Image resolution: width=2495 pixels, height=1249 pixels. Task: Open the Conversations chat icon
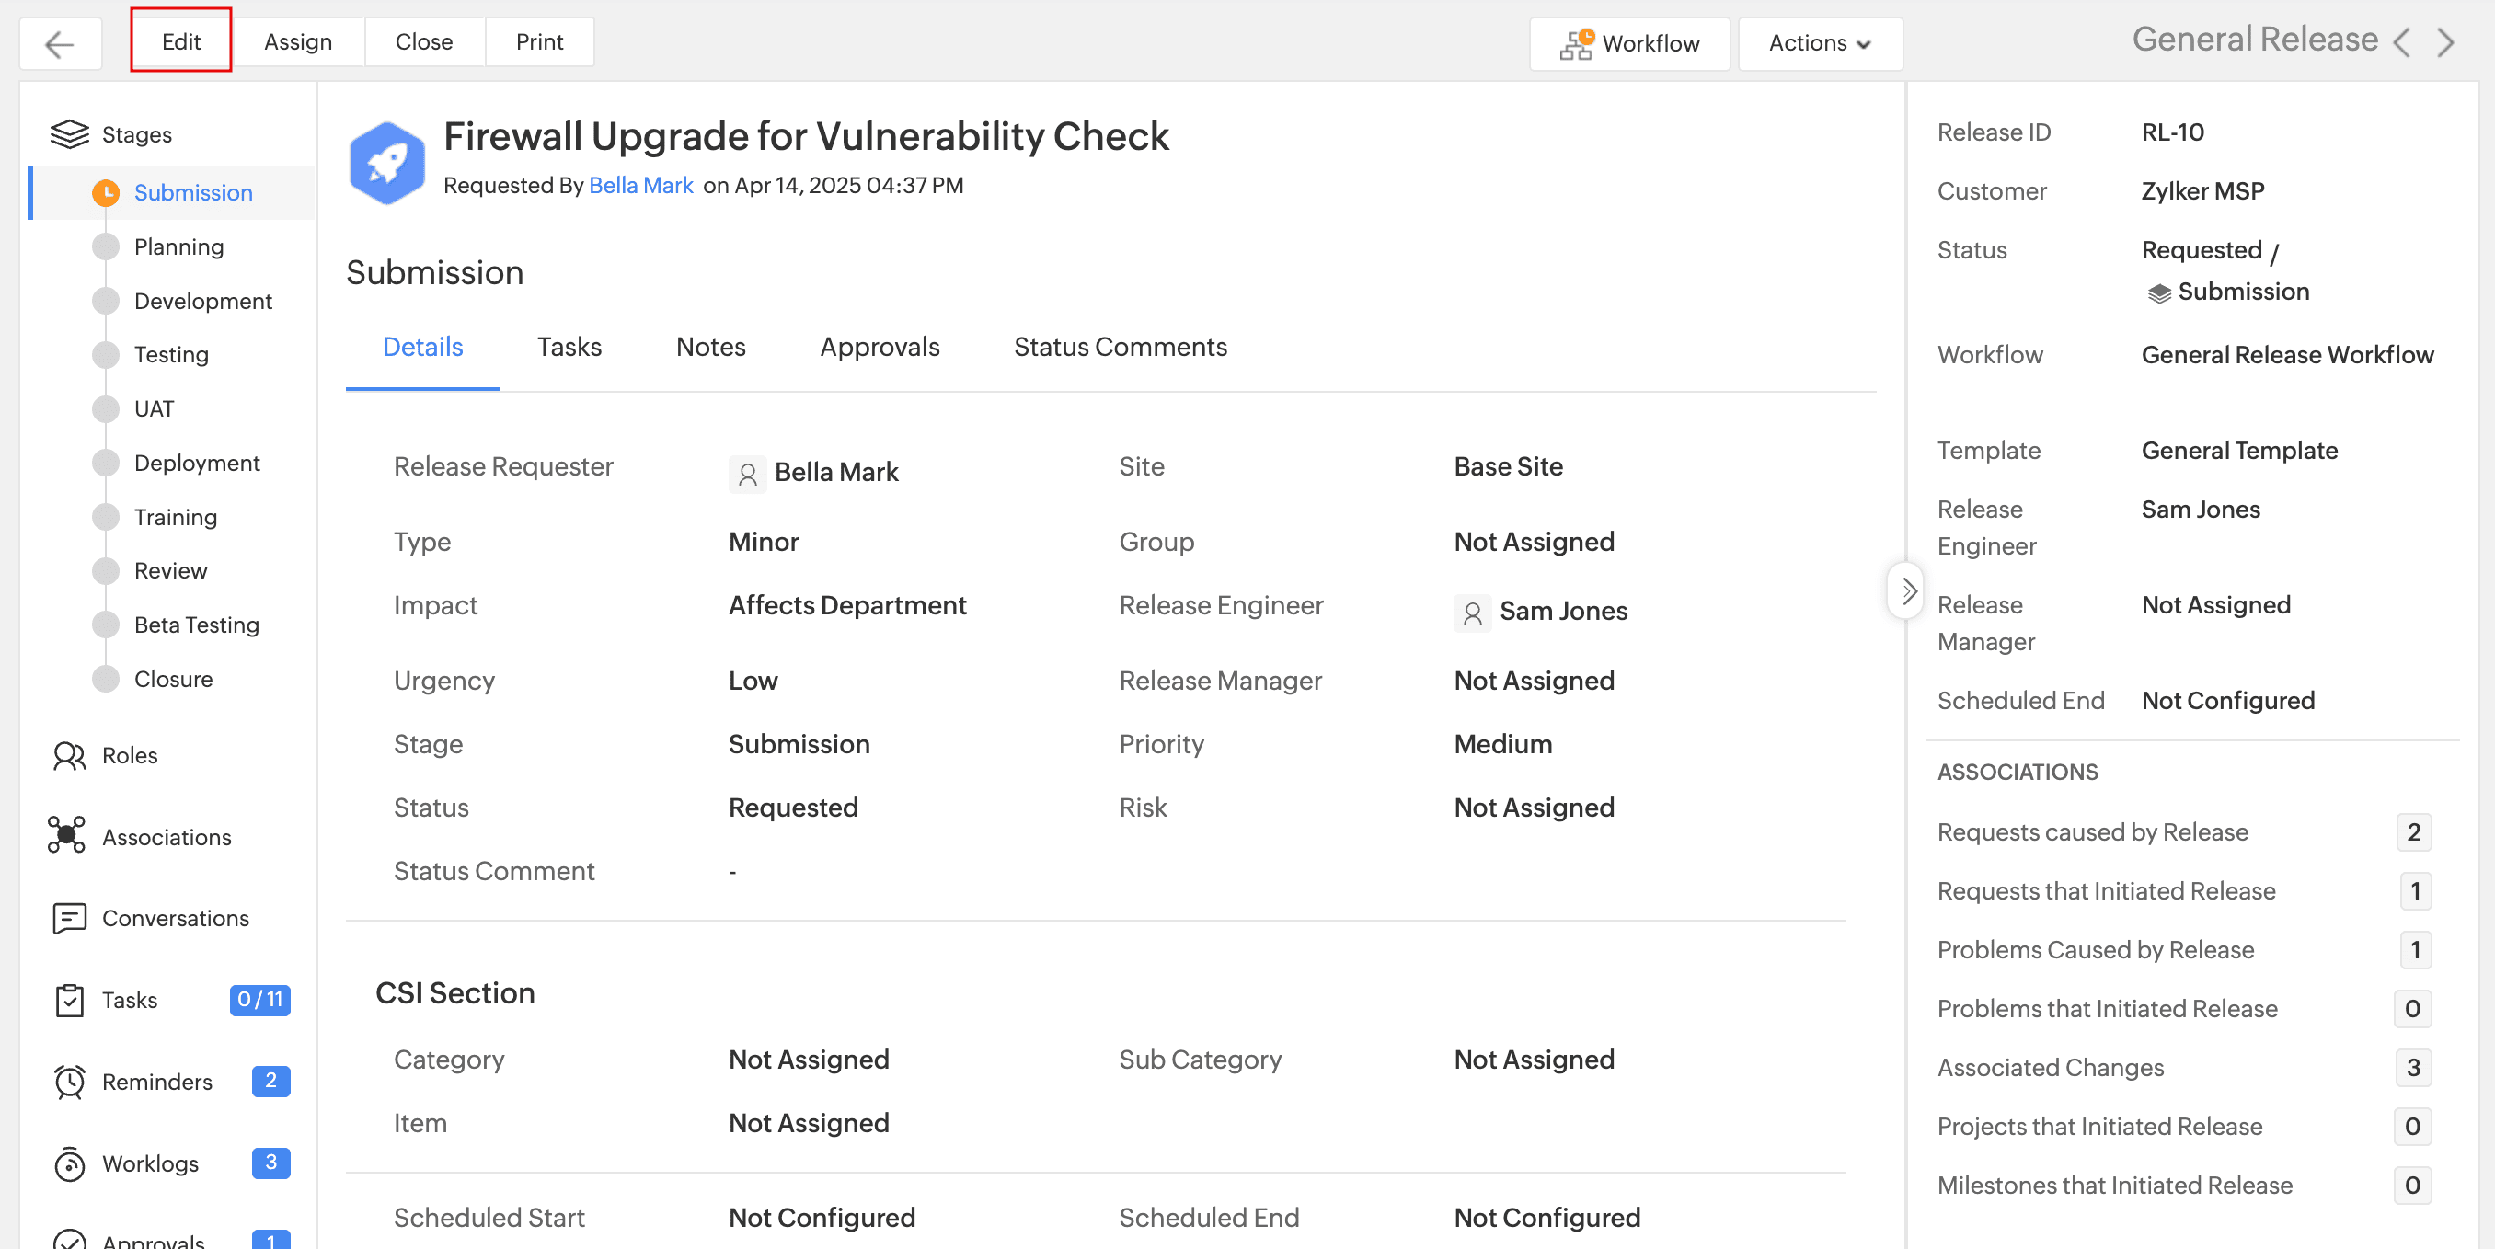click(69, 918)
